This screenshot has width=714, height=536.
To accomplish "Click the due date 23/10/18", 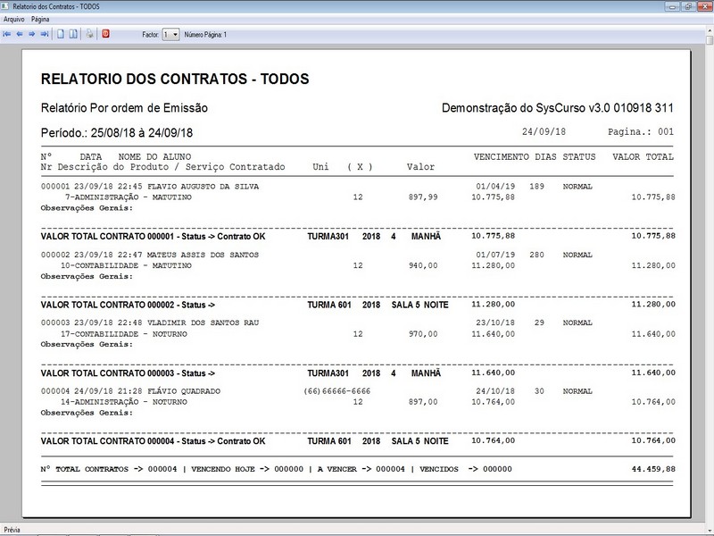I will click(495, 322).
